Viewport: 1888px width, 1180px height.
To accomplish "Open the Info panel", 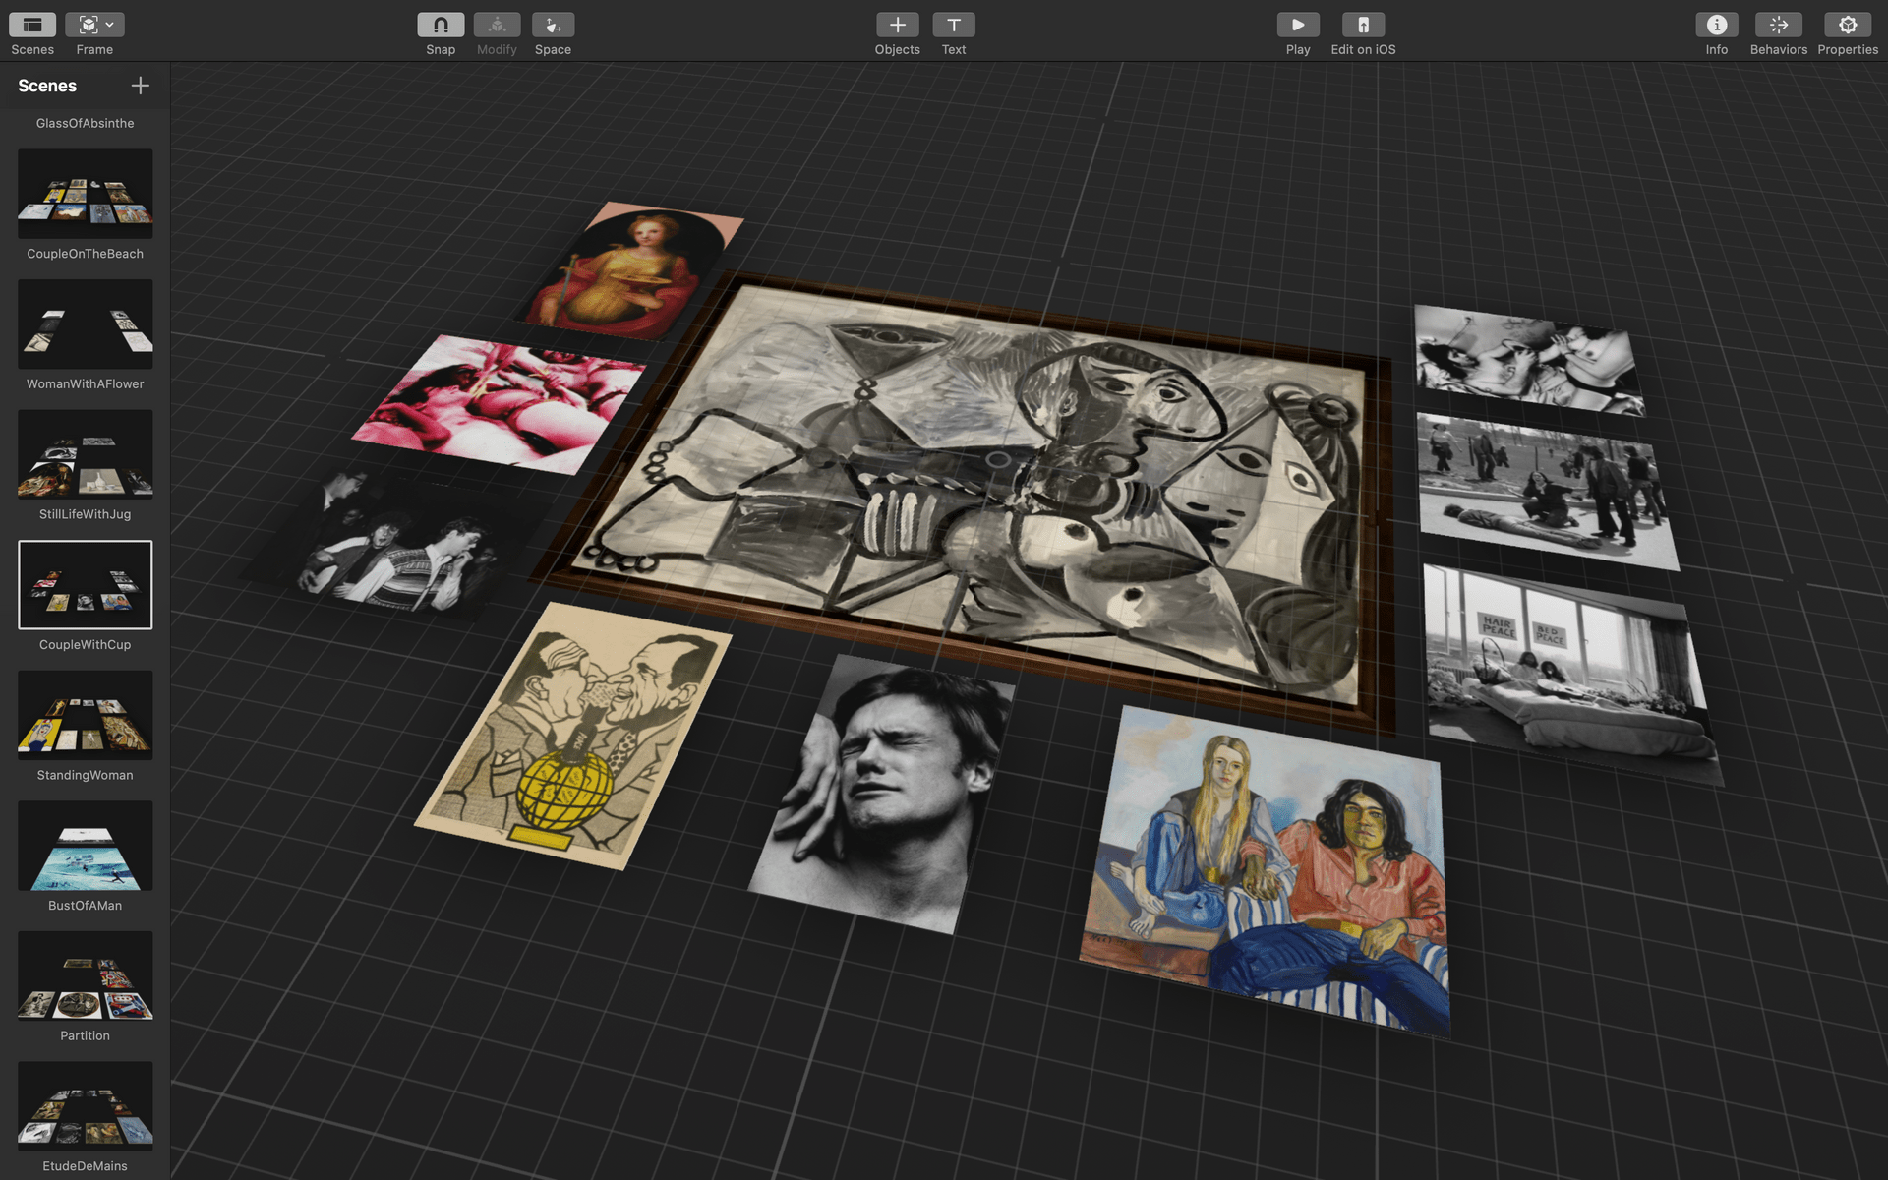I will click(x=1717, y=25).
